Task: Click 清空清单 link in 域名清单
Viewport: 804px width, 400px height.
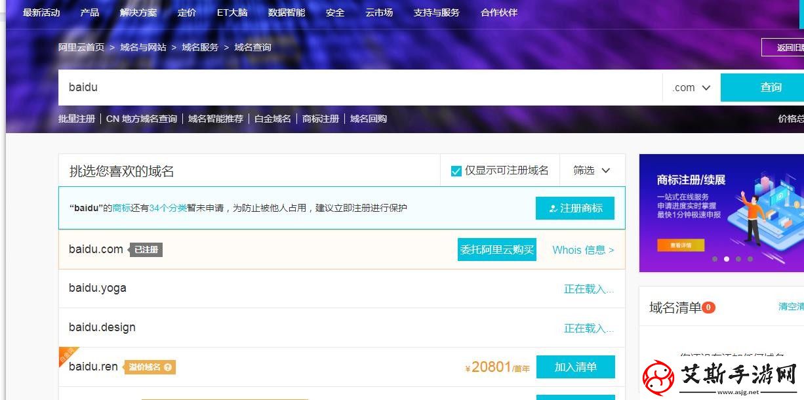Action: [791, 307]
